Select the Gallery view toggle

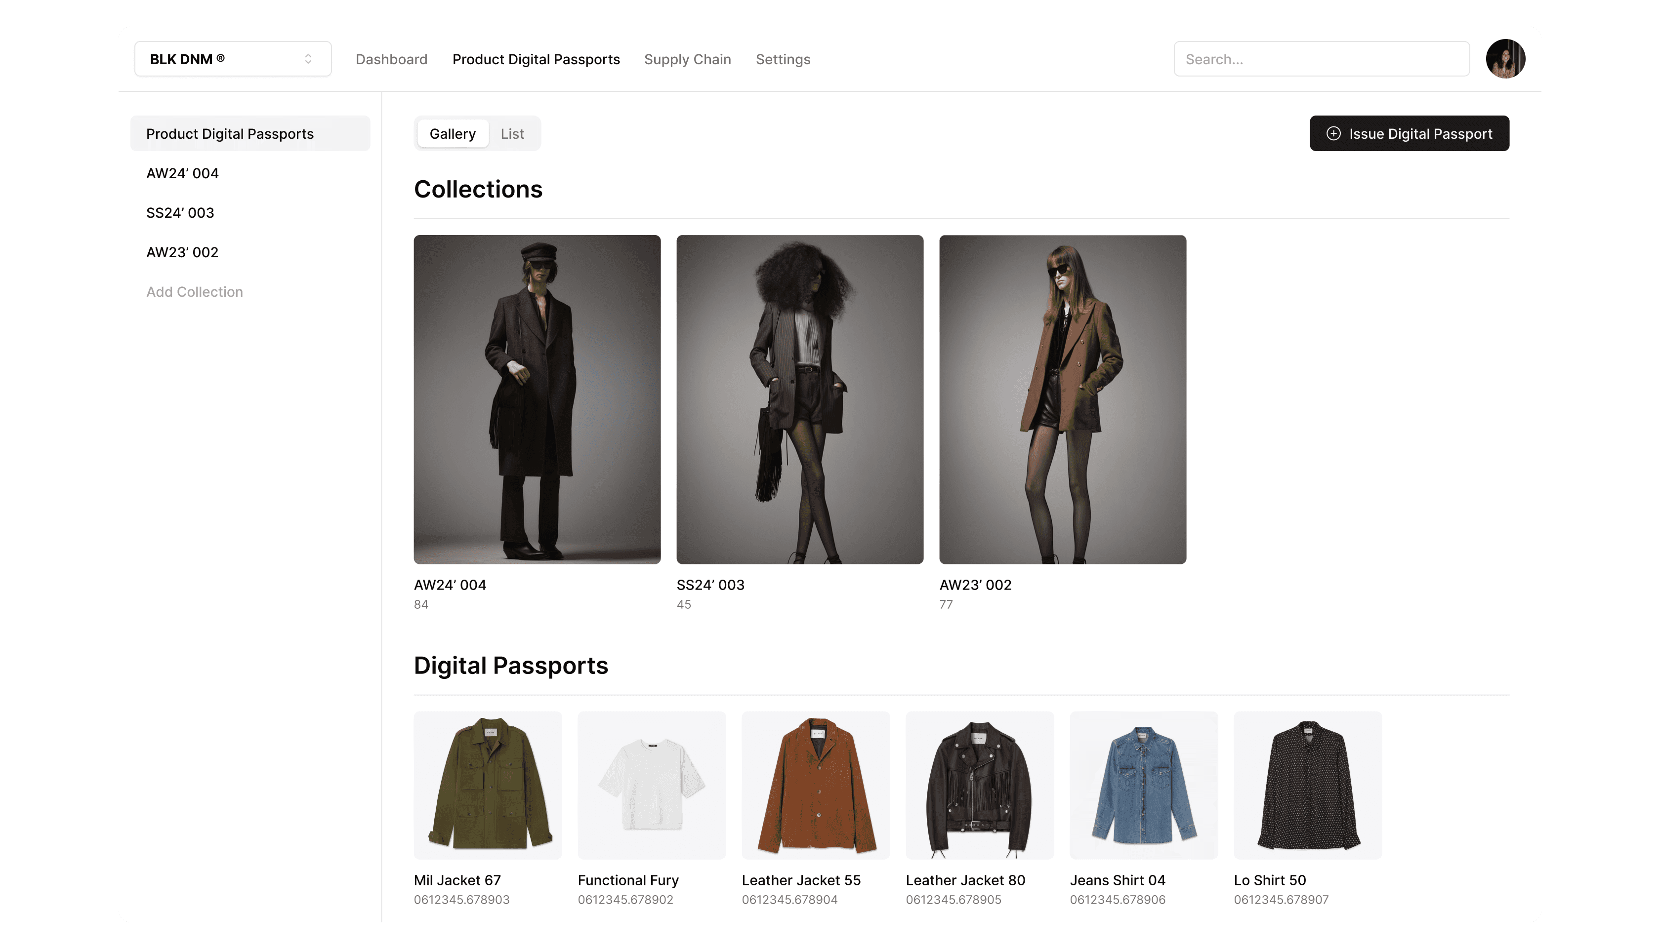tap(452, 133)
